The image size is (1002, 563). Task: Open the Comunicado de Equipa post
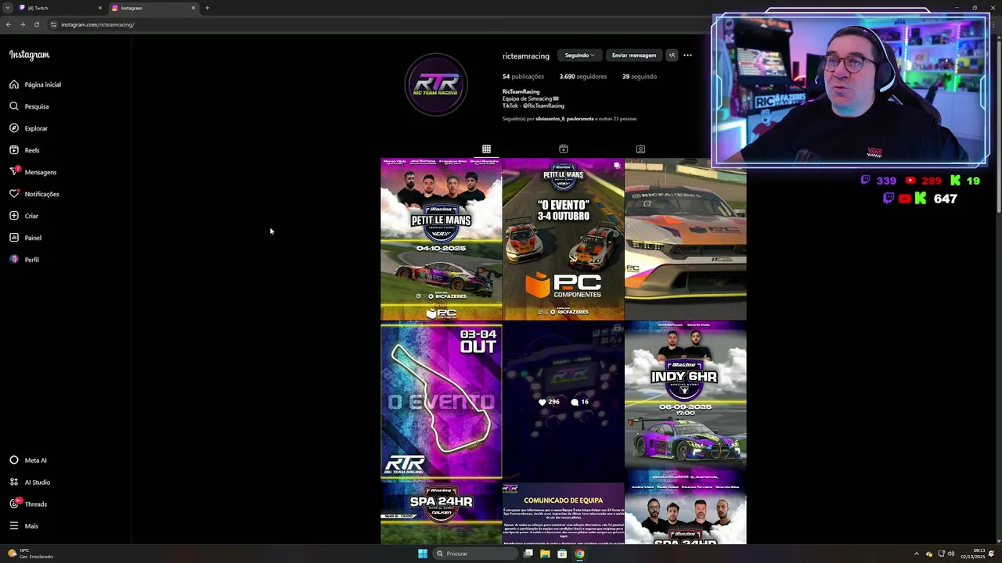[x=563, y=513]
